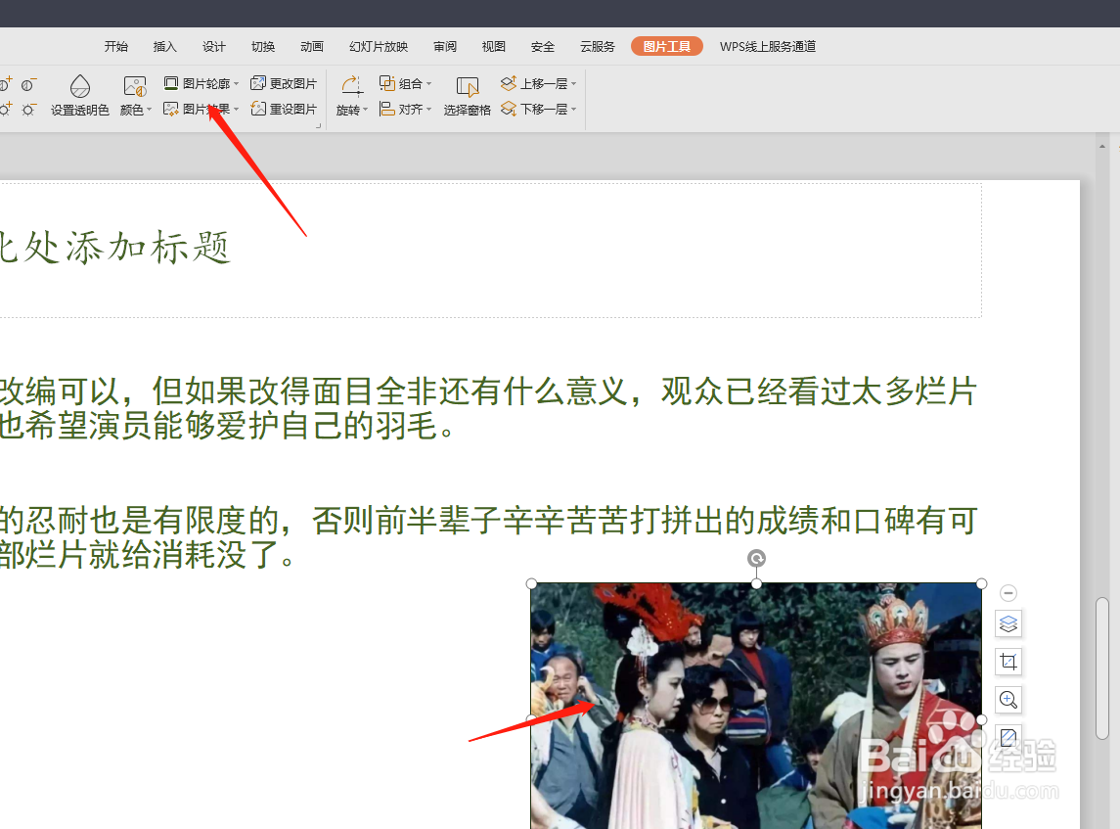
Task: Expand the 下移一层 dropdown arrow
Action: 574,109
